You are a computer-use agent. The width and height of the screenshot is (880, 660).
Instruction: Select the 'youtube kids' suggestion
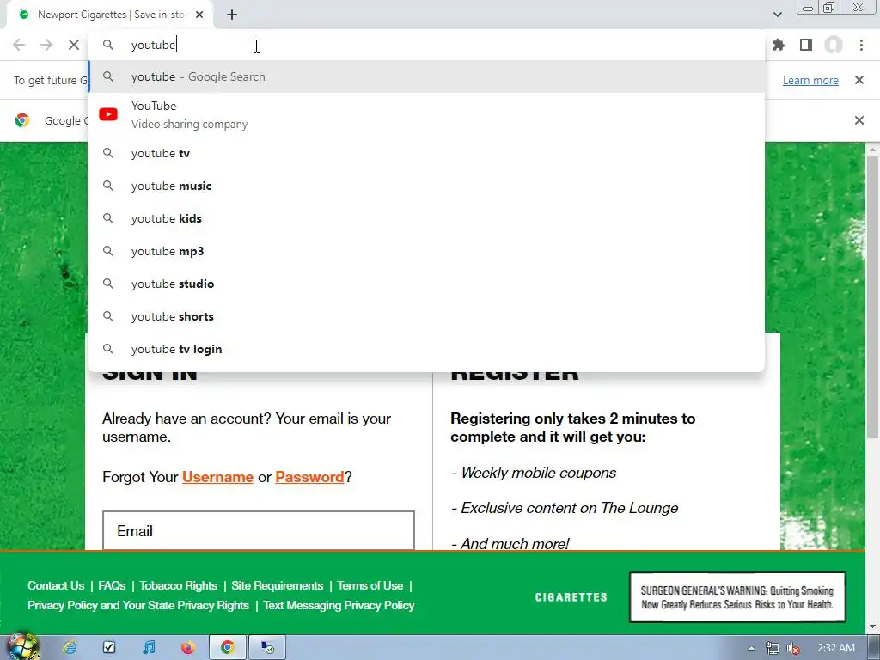[426, 218]
